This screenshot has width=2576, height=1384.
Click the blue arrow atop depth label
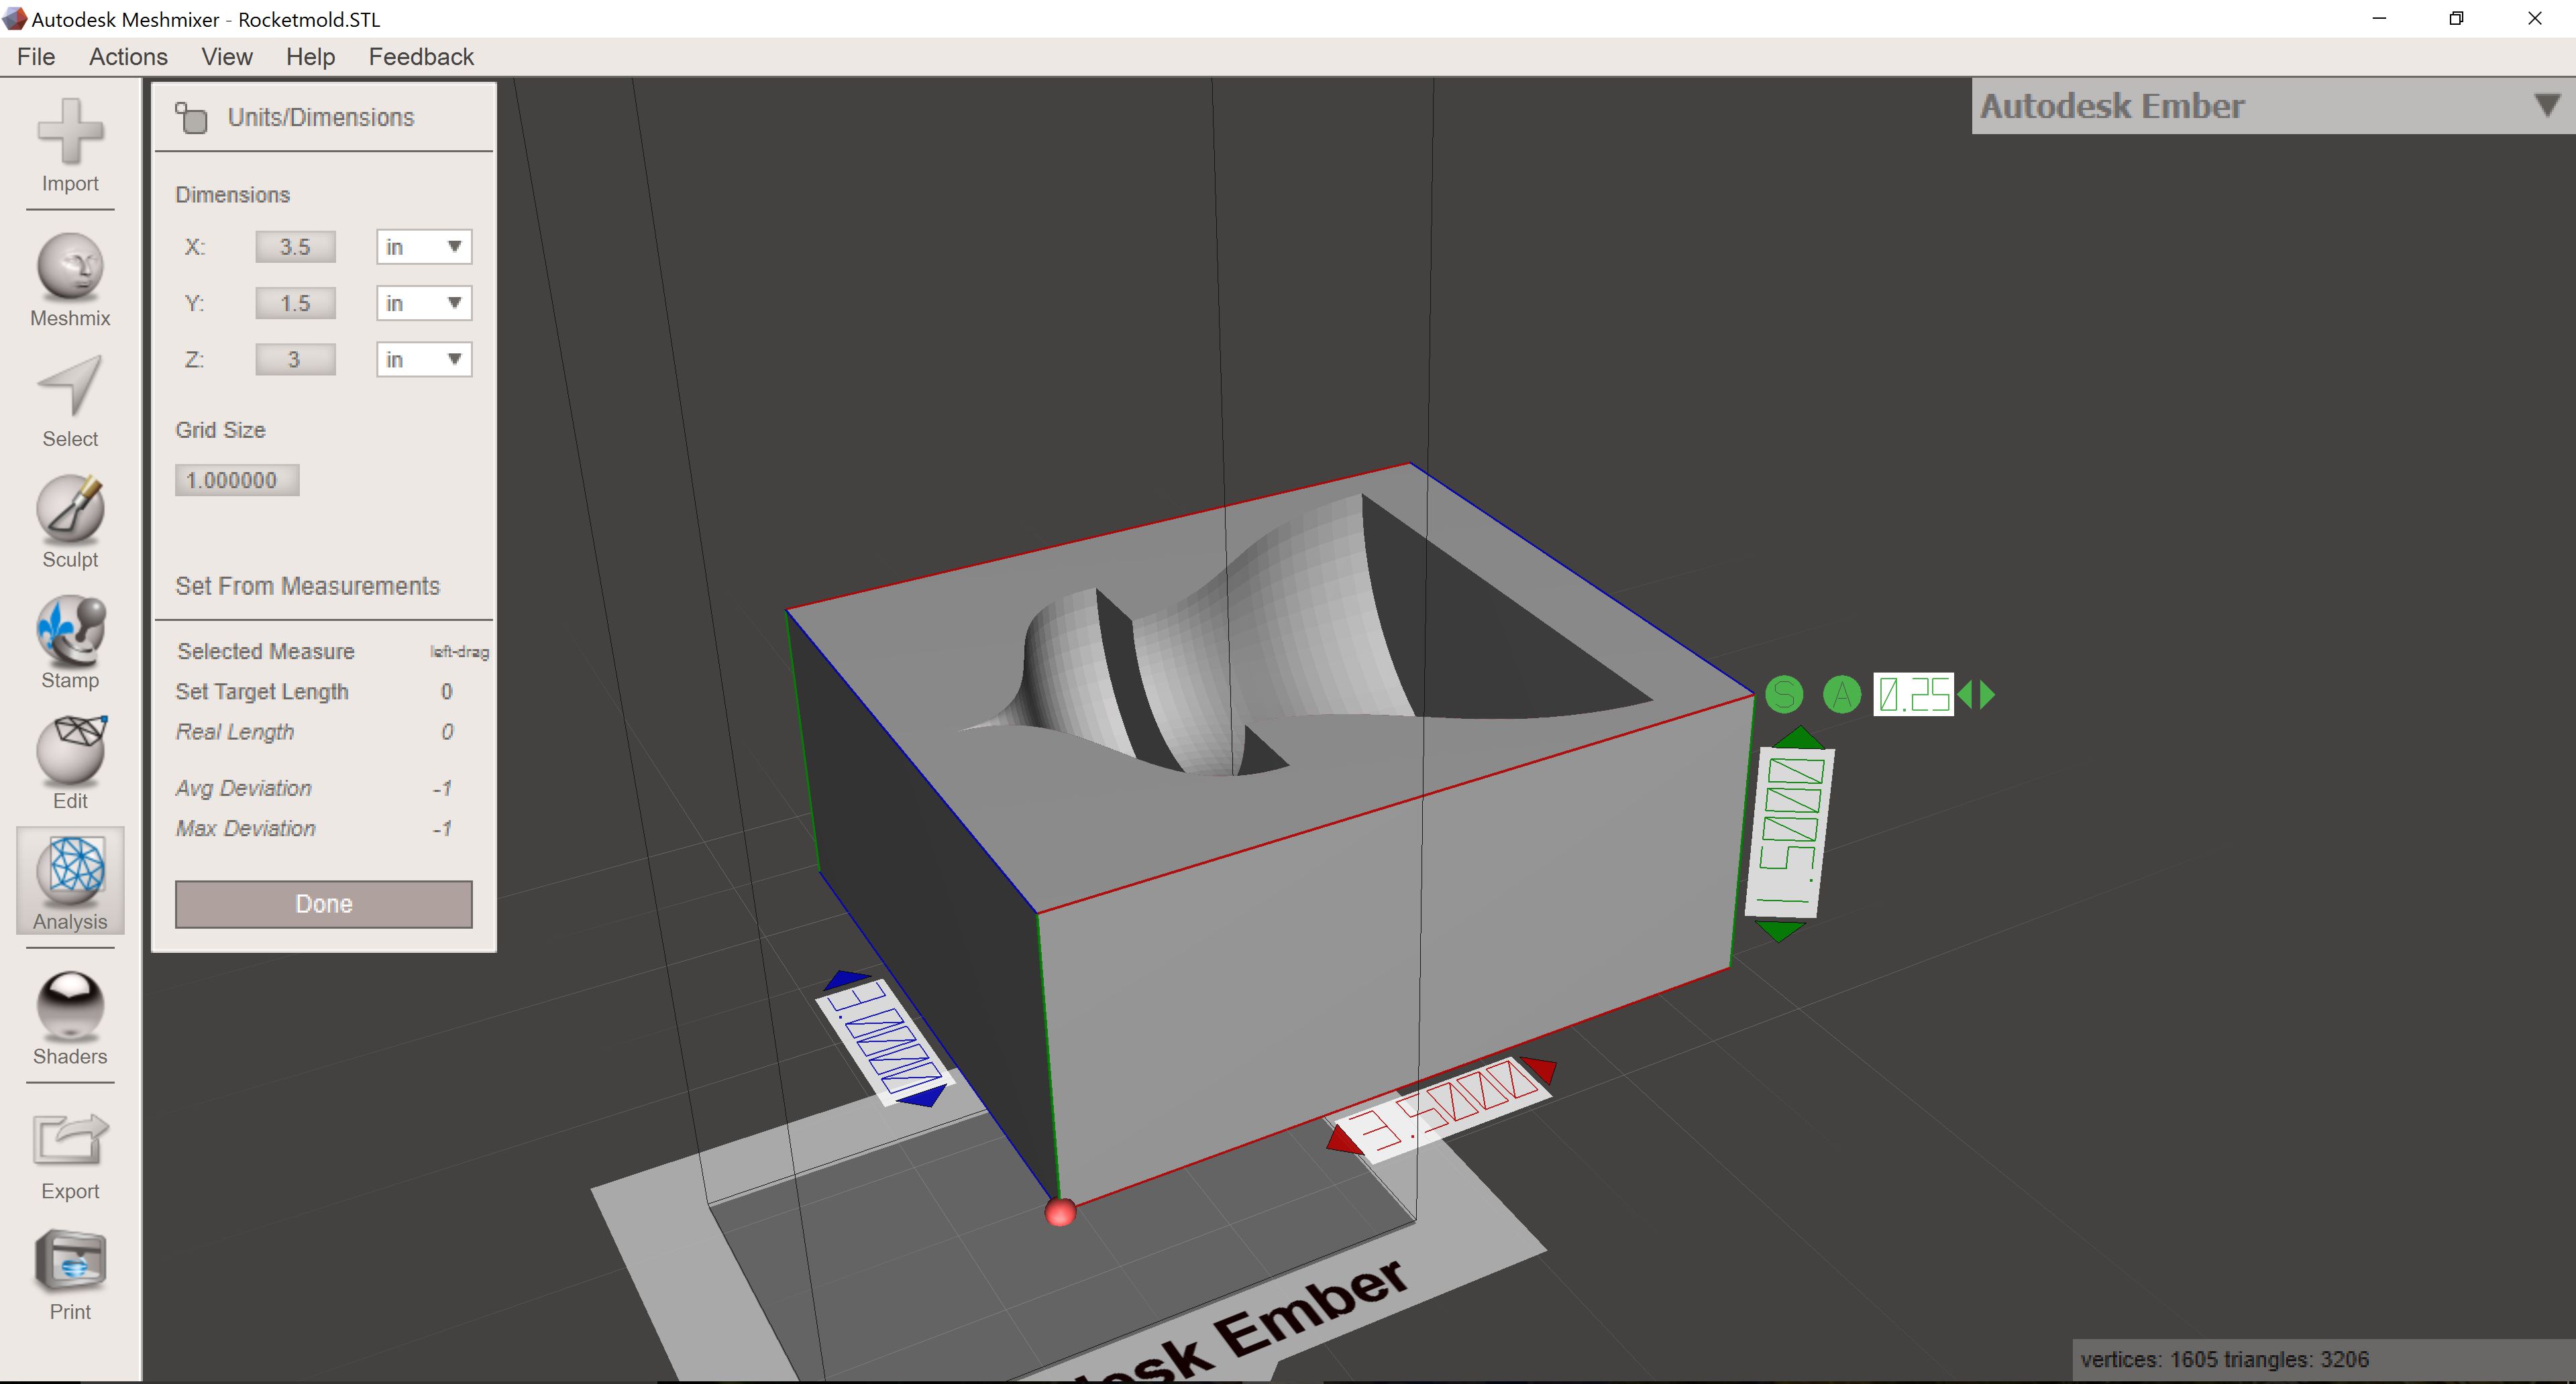click(x=848, y=980)
